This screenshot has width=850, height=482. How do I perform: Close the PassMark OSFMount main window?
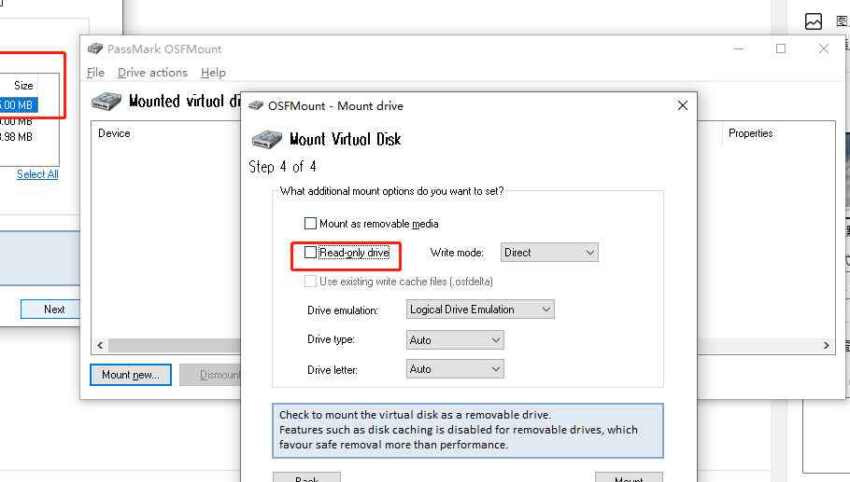pyautogui.click(x=824, y=48)
